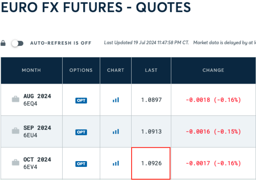
Task: Toggle the auto-refresh switch on
Action: click(17, 43)
